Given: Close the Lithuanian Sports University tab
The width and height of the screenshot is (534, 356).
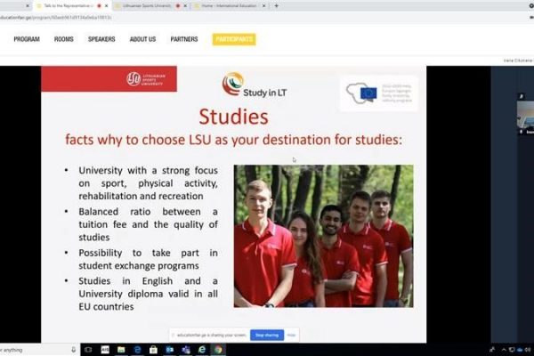Looking at the screenshot, I should pos(185,6).
